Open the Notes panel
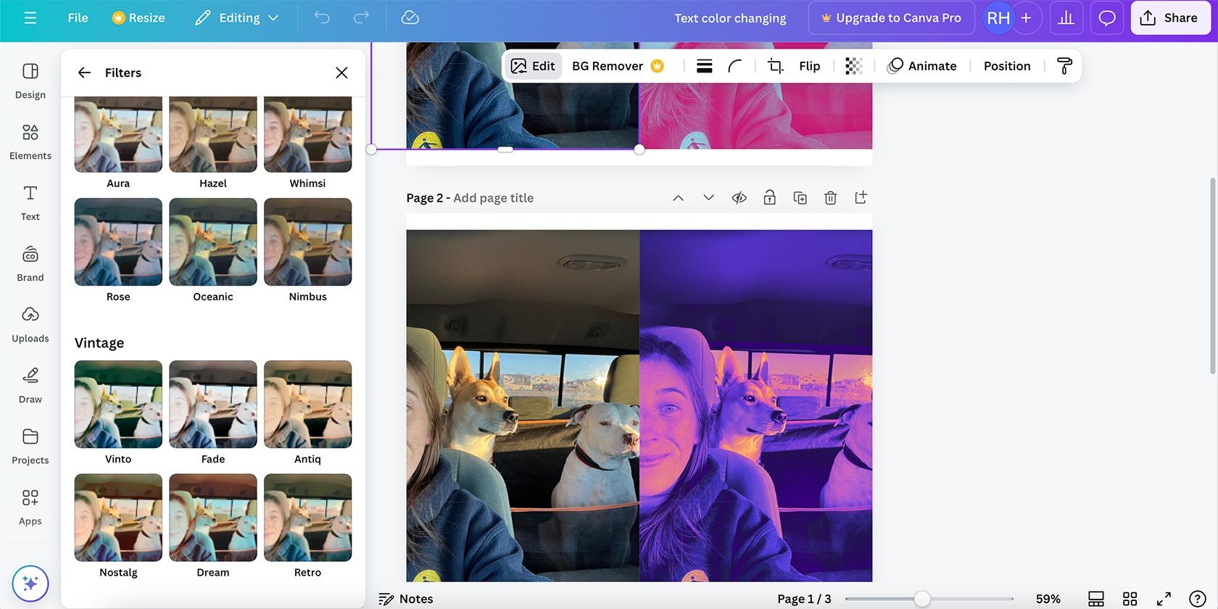 click(405, 599)
